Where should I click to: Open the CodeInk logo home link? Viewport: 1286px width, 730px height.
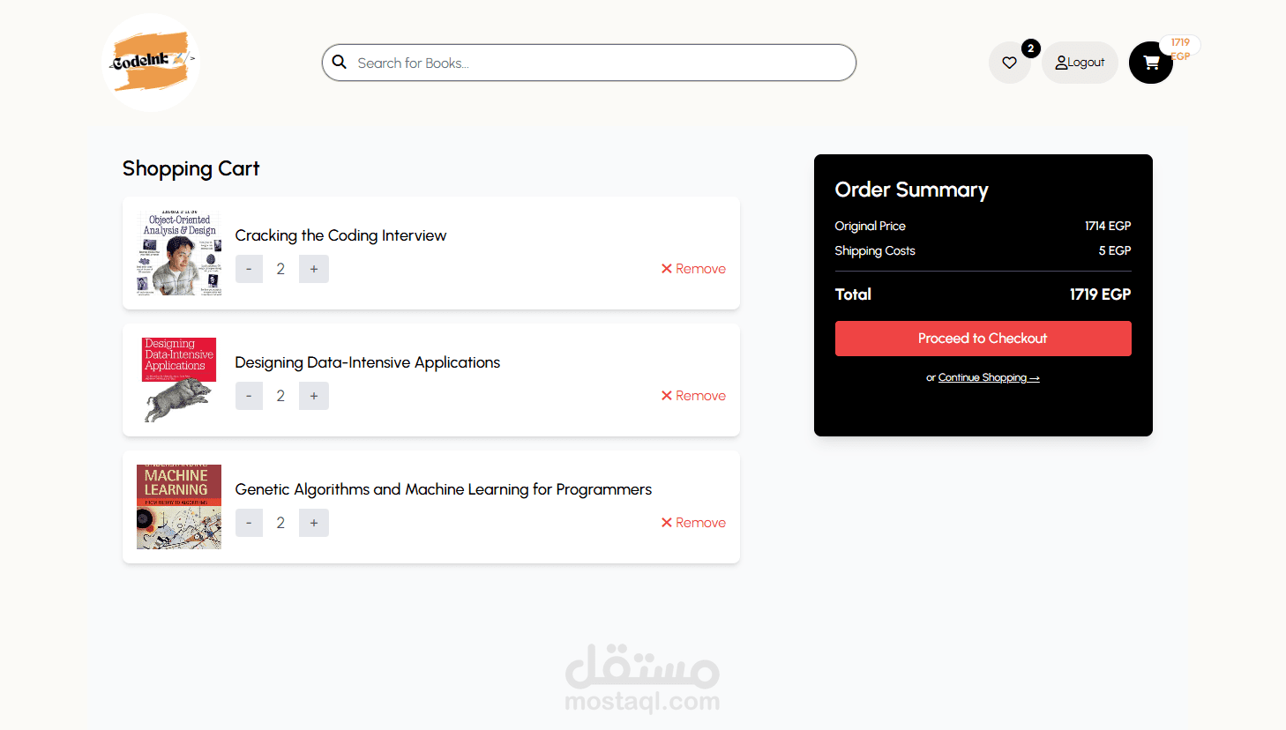151,62
